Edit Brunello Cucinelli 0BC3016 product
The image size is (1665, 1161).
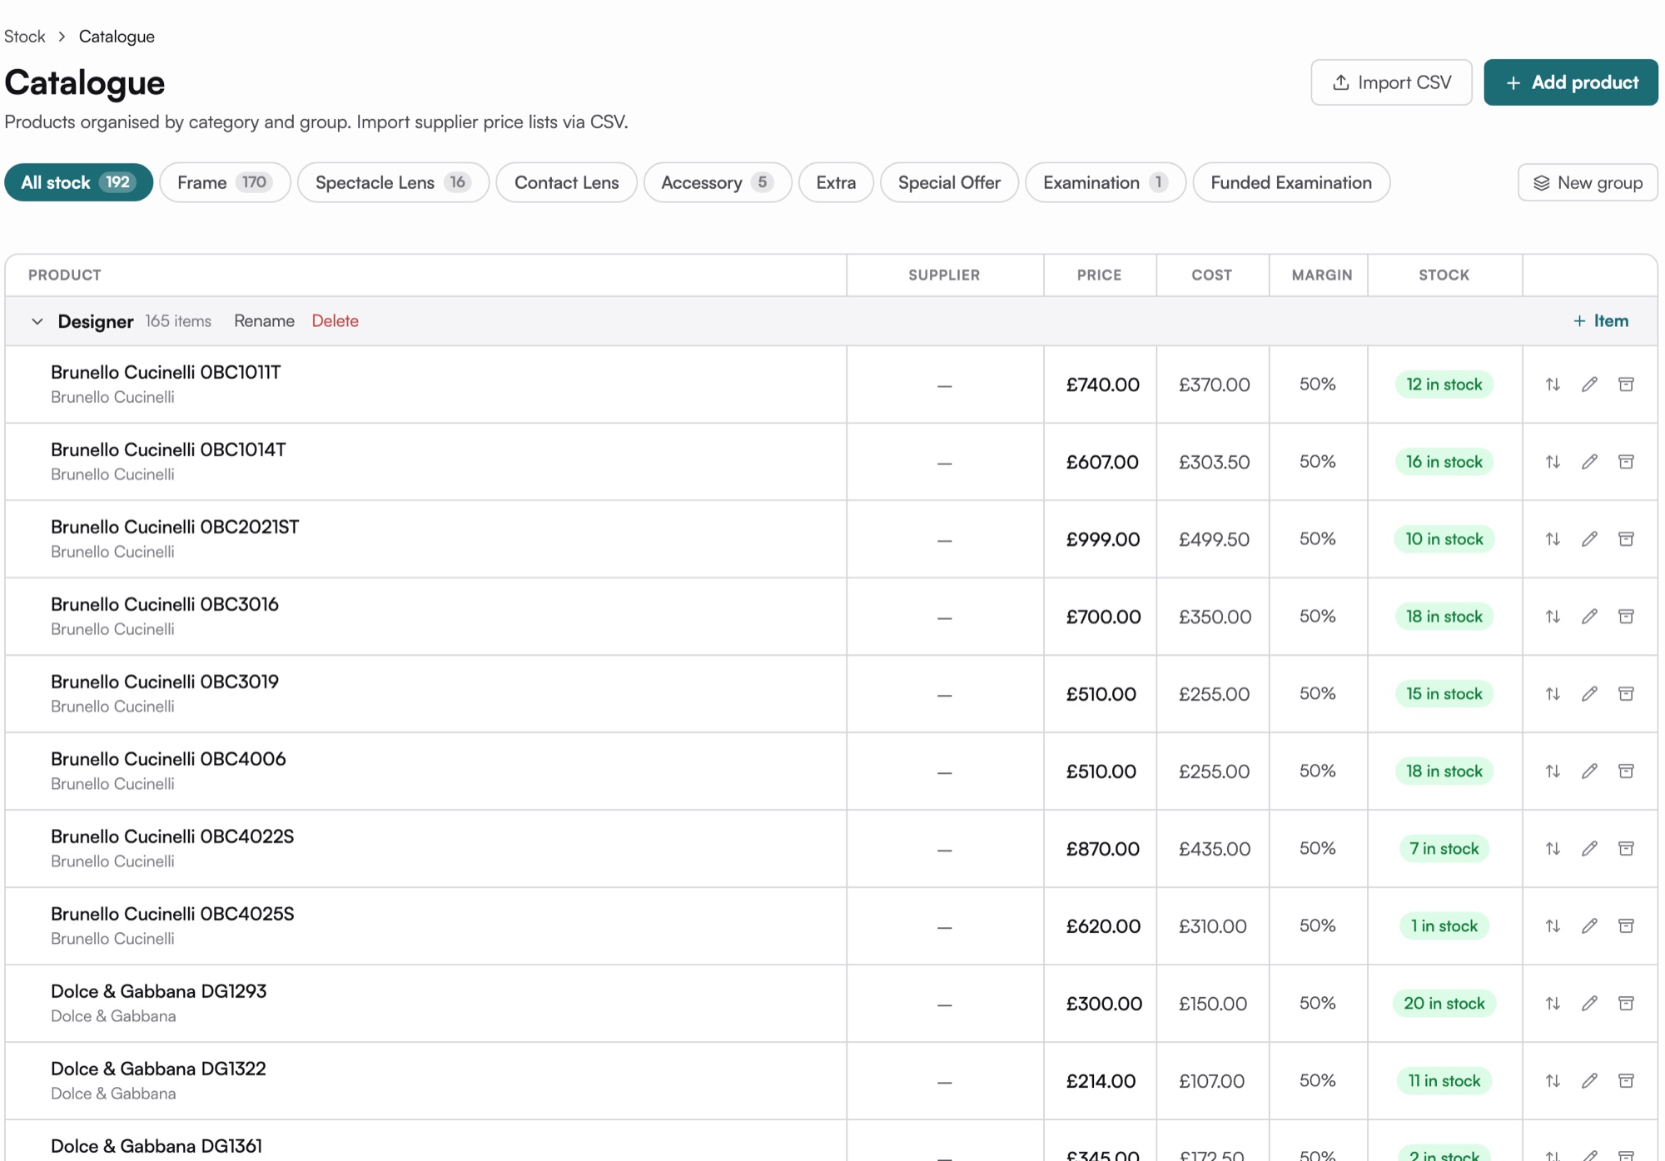coord(1589,617)
